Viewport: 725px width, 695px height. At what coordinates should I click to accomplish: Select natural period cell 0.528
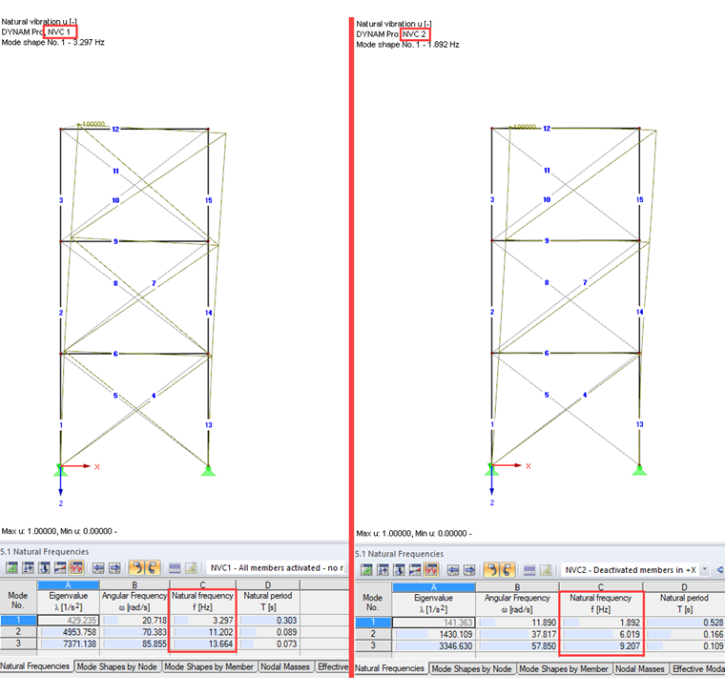click(x=684, y=623)
